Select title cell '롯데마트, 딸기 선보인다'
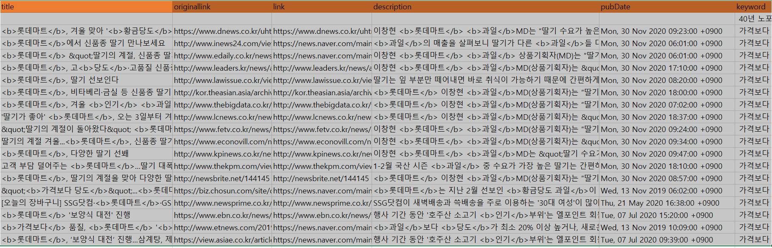 [x=86, y=80]
